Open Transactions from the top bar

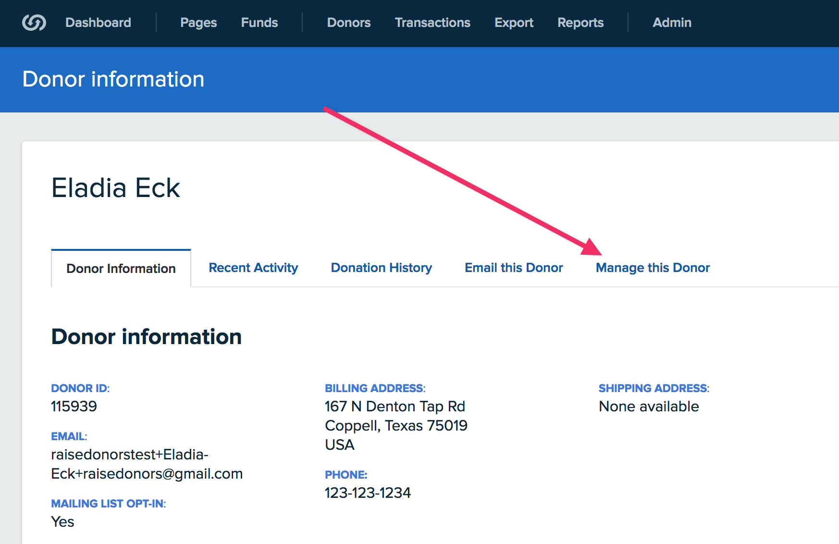coord(432,23)
